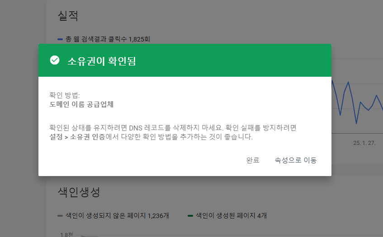Click 색인이 생성되지 않은 페이지 1,236개 legend
This screenshot has width=383, height=237.
[113, 215]
